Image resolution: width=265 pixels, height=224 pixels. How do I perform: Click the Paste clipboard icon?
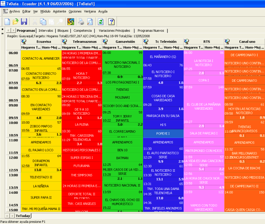coord(52,22)
